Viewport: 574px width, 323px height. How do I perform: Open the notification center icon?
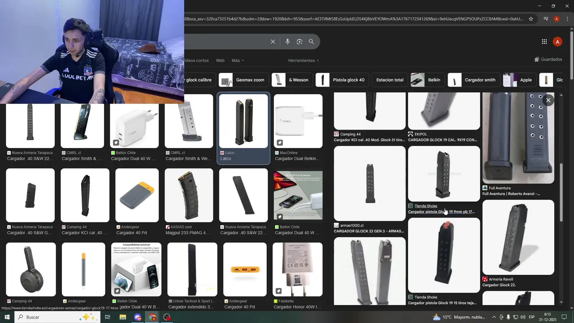pyautogui.click(x=564, y=317)
